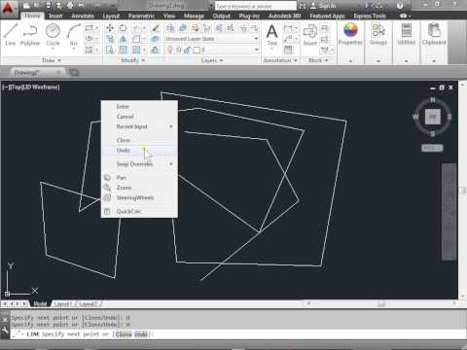Click the TOP face of ViewCube
Viewport: 467px width, 350px height.
tap(433, 117)
